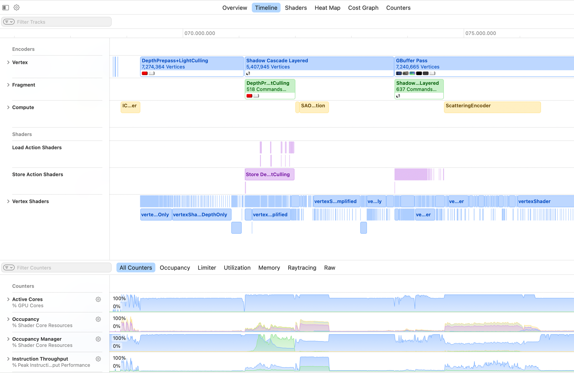Click the Filter Tracks options icon
Image resolution: width=574 pixels, height=373 pixels.
click(x=9, y=22)
